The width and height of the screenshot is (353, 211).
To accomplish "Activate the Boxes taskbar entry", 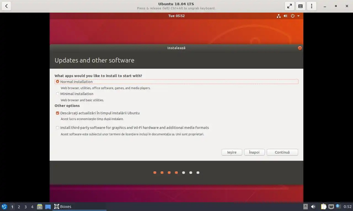I will (x=79, y=207).
